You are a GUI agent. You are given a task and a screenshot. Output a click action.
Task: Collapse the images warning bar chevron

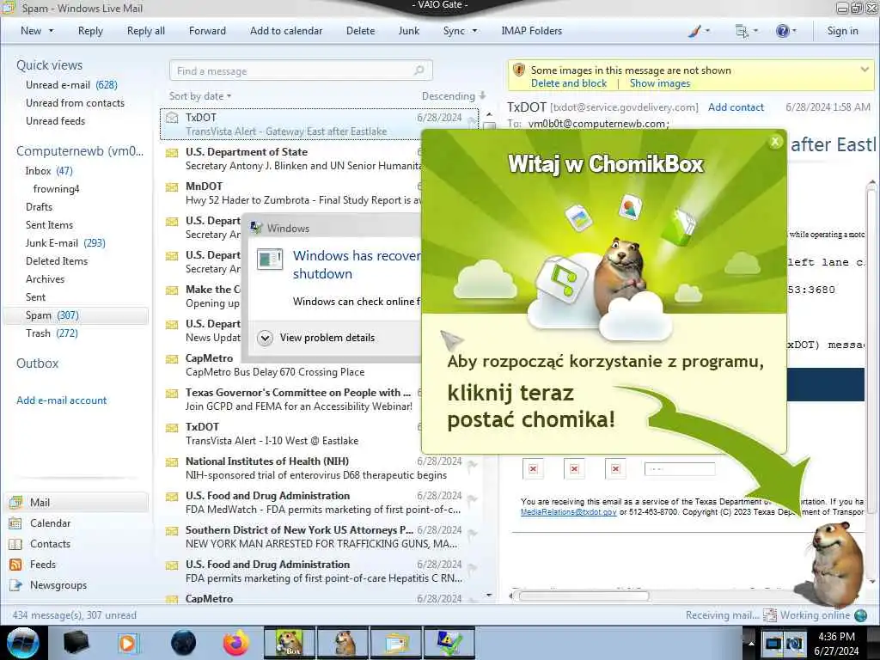click(x=865, y=70)
